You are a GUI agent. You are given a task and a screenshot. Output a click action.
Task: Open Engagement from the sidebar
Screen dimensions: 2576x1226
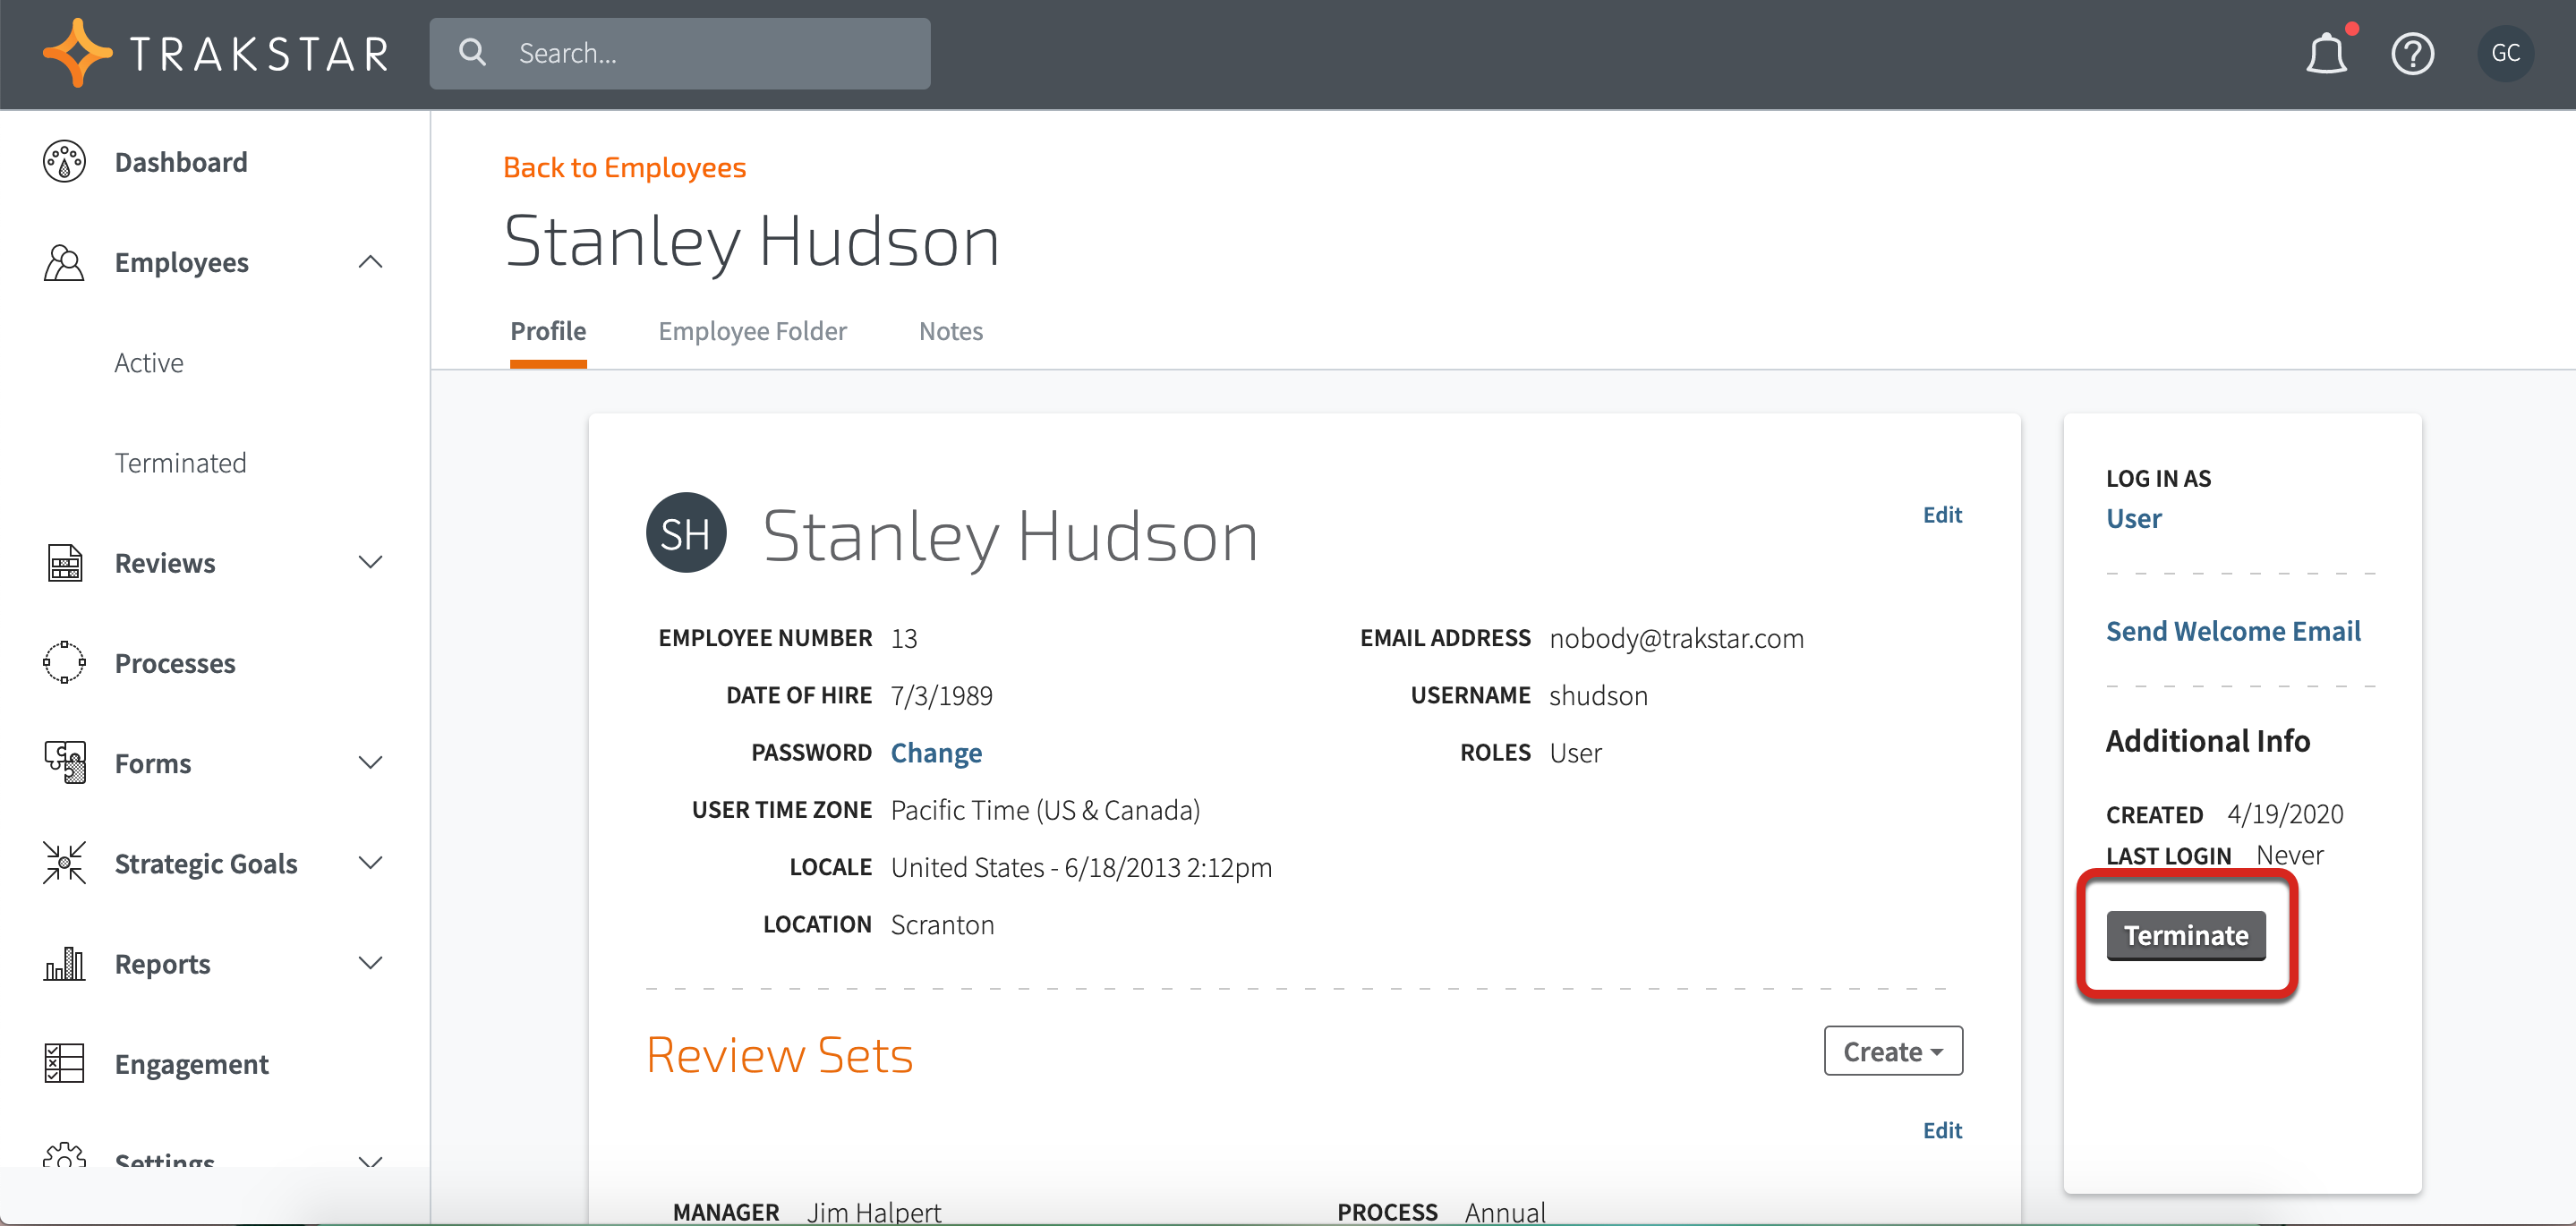tap(191, 1064)
